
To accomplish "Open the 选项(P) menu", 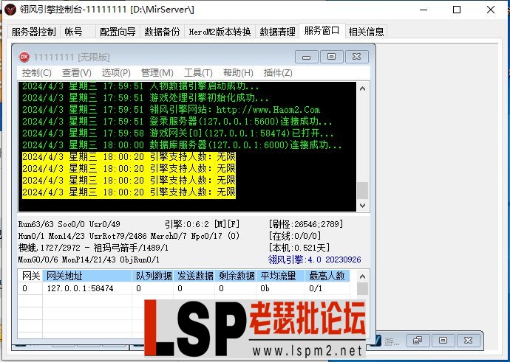I will tap(116, 73).
